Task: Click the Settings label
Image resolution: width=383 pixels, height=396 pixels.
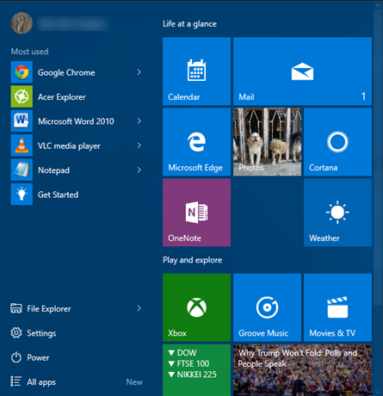Action: coord(41,333)
